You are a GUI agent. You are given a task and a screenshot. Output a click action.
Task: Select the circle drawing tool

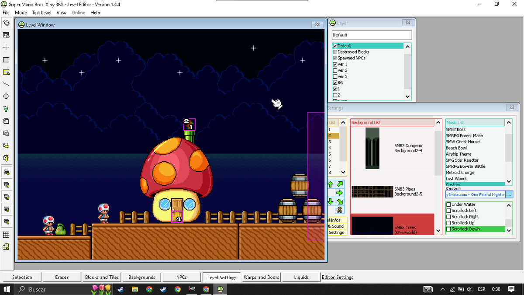(x=6, y=96)
